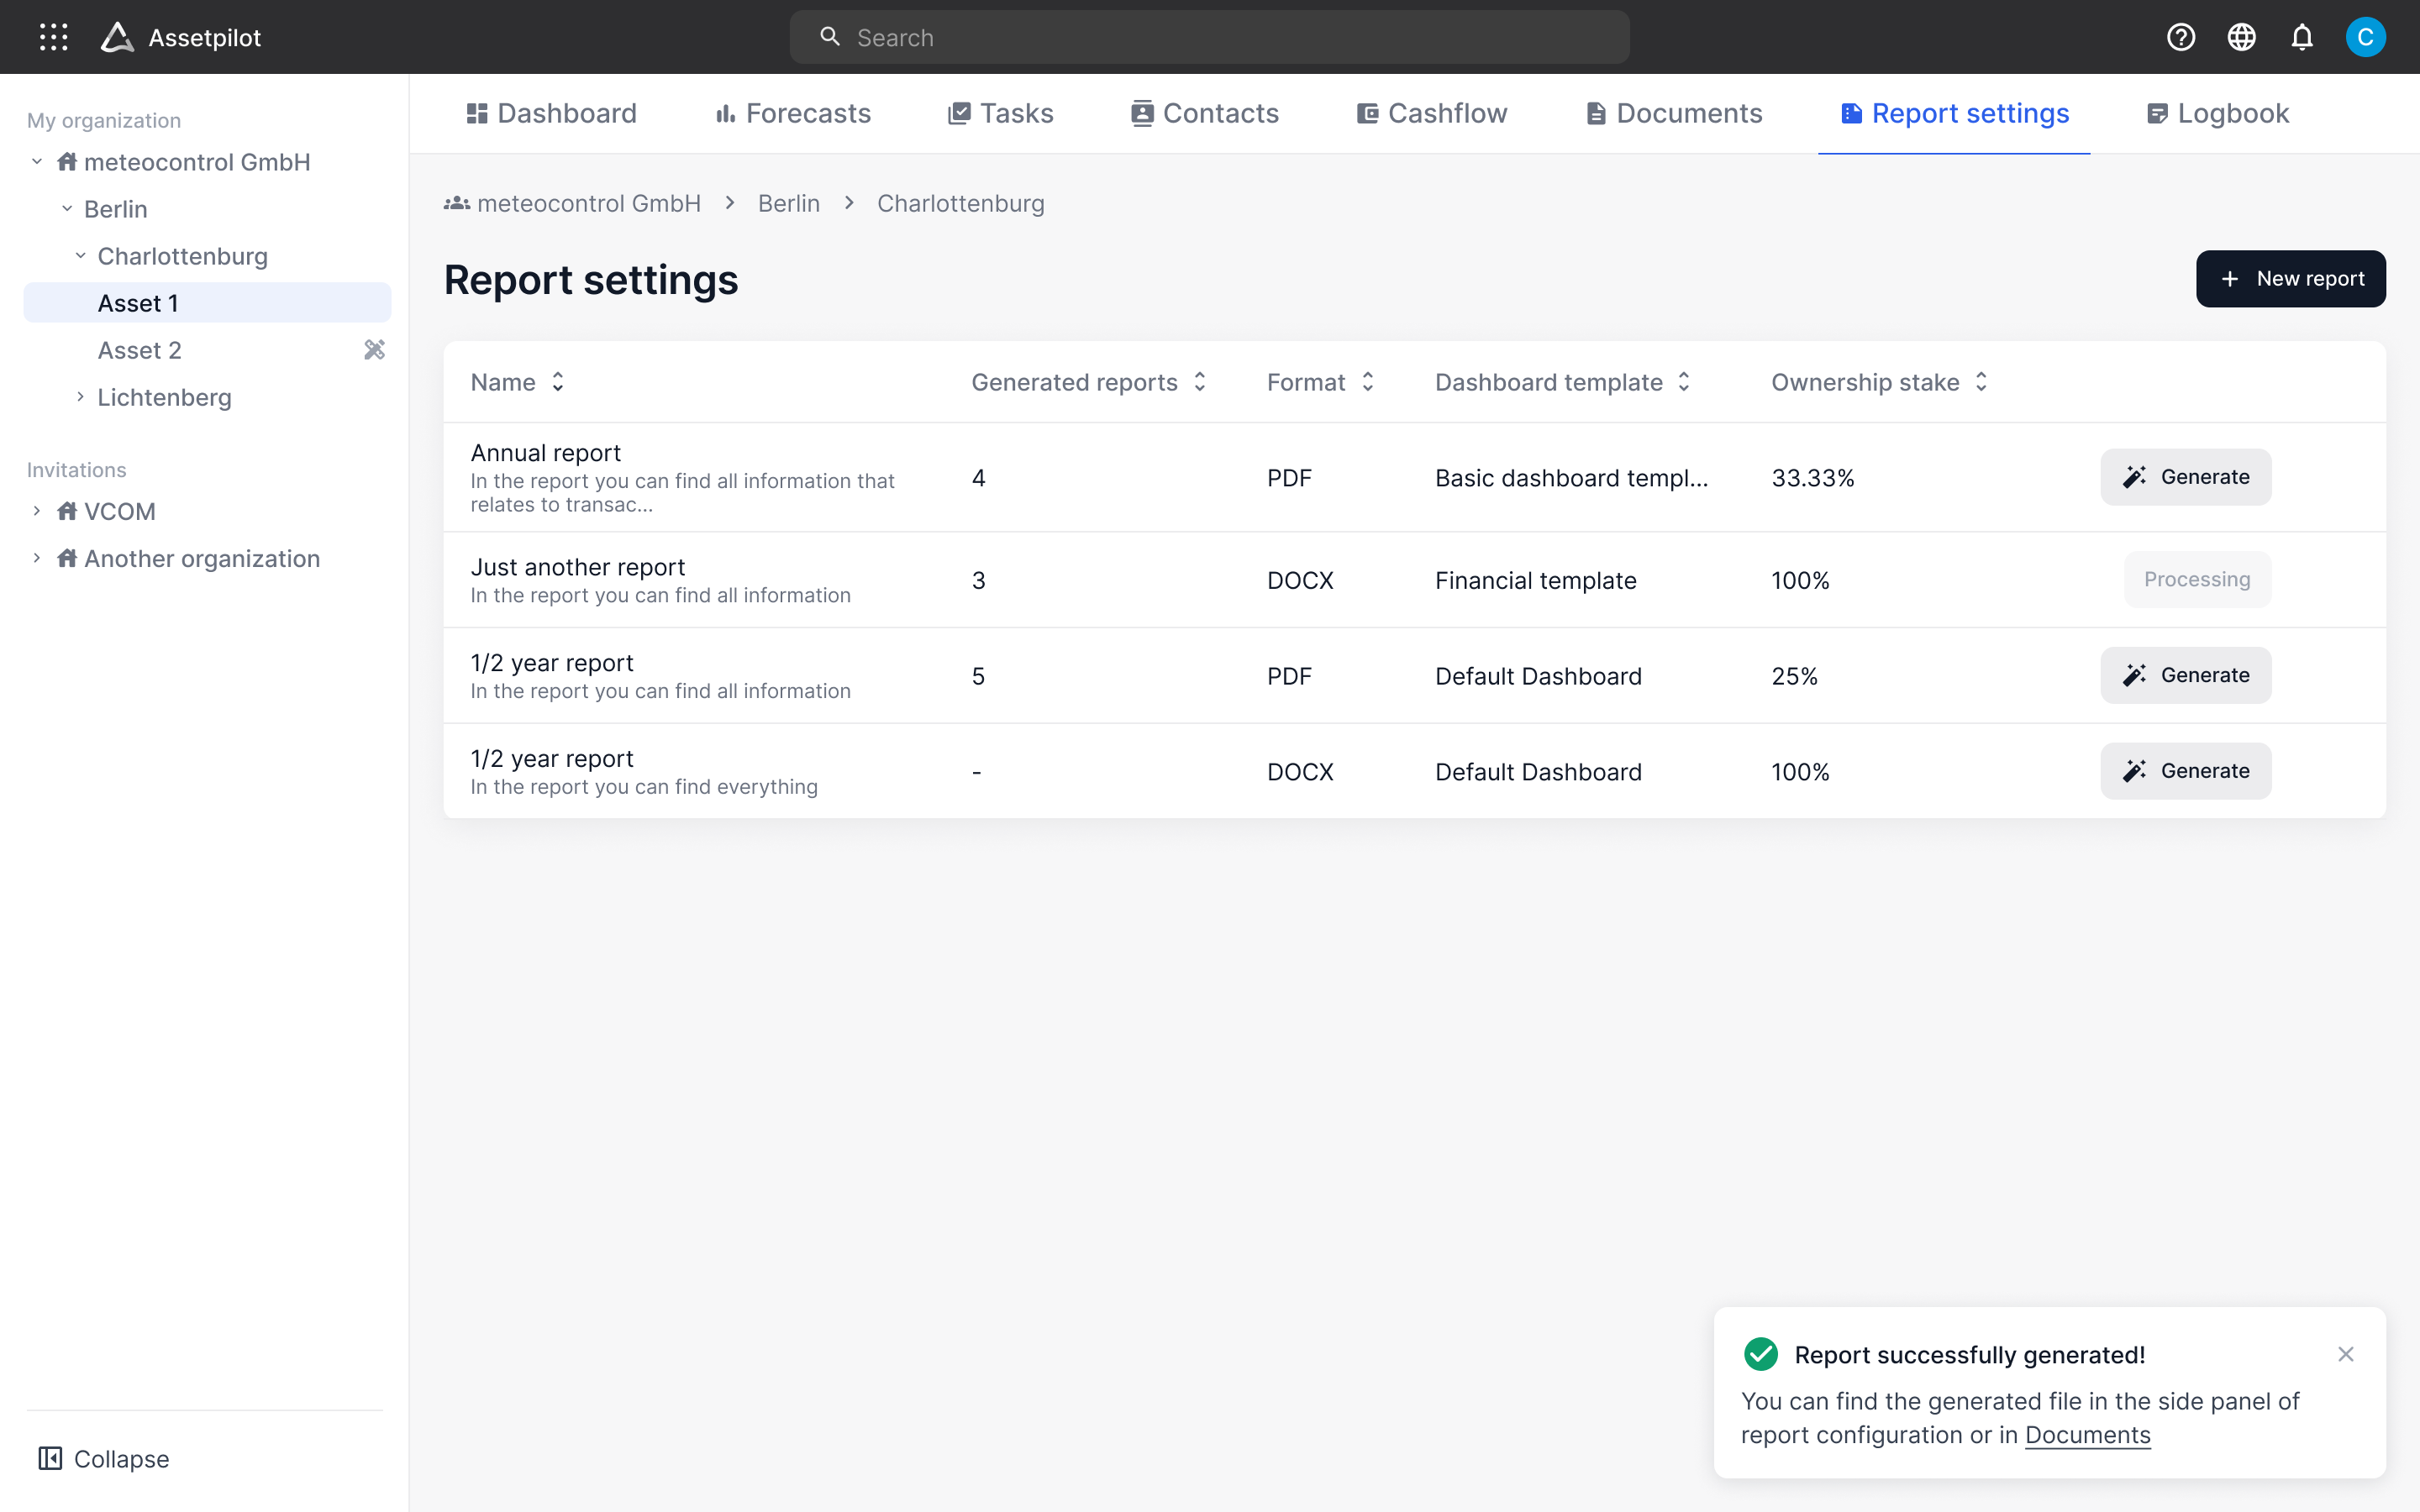Screen dimensions: 2420x1512
Task: Sort the table by Name column
Action: click(x=558, y=382)
